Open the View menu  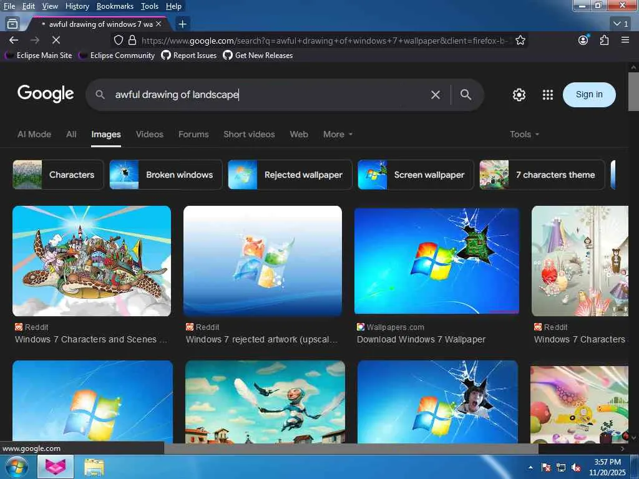tap(50, 6)
